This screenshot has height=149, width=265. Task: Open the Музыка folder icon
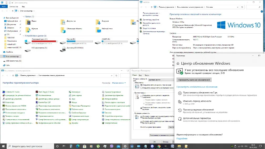point(28,30)
